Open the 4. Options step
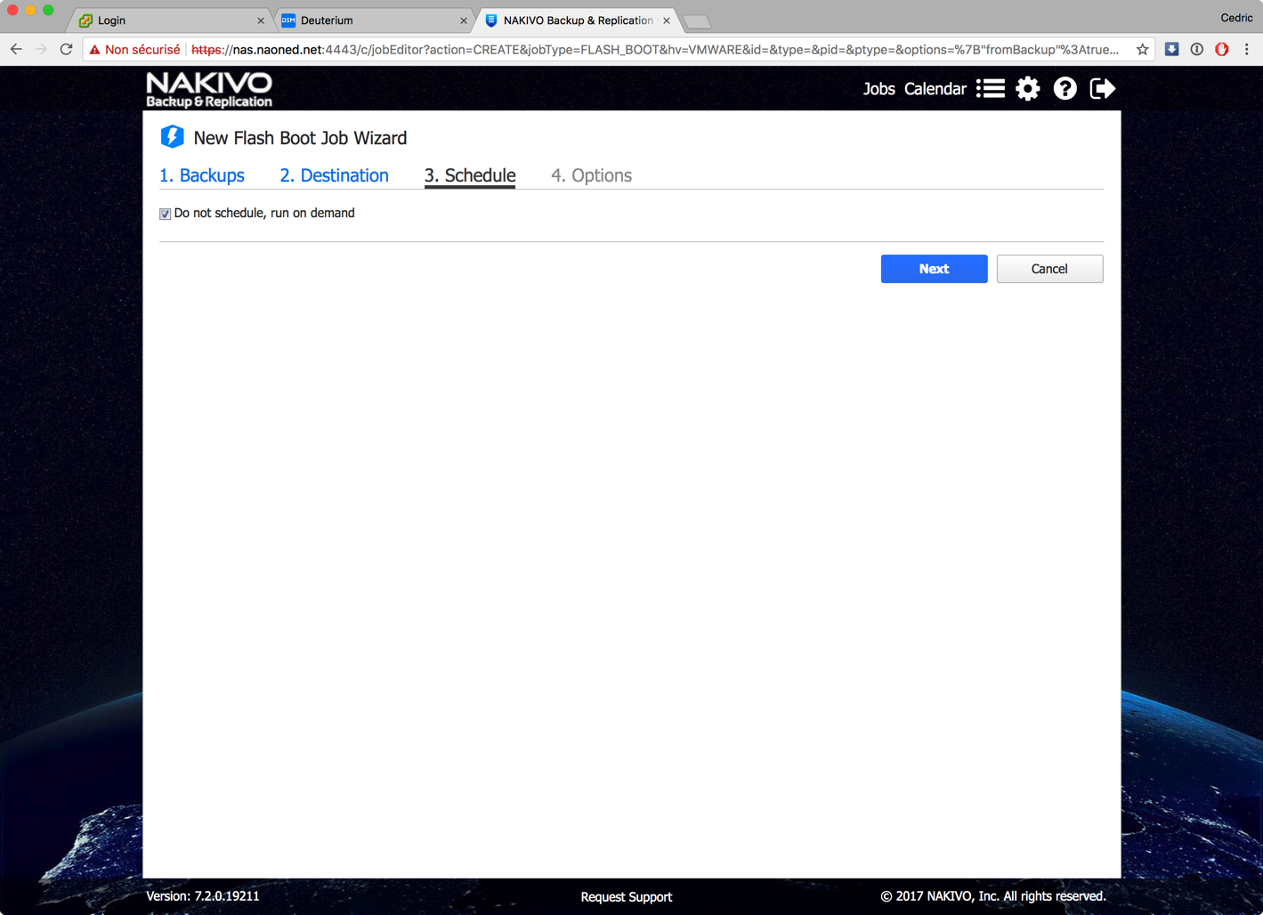 (591, 175)
